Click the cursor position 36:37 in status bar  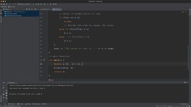point(158,106)
